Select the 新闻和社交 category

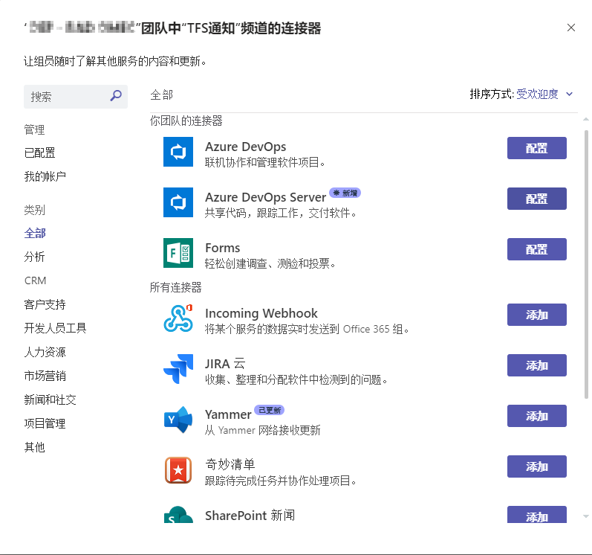pyautogui.click(x=51, y=400)
